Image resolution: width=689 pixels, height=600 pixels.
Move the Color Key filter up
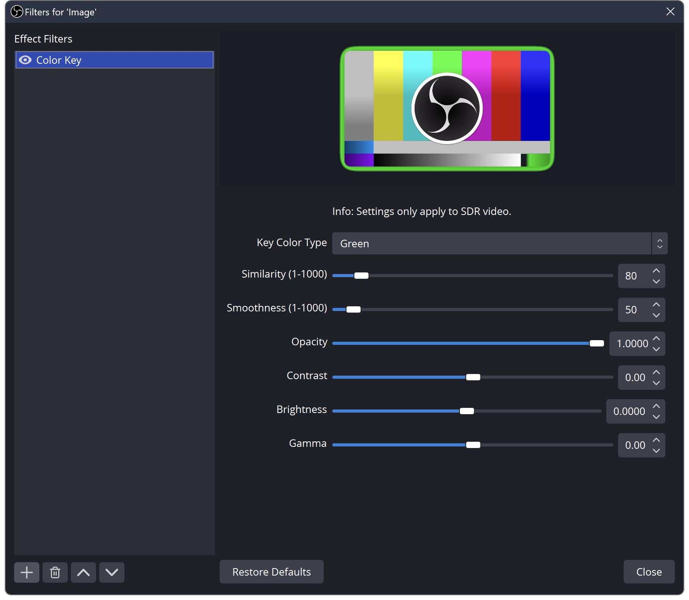click(83, 572)
